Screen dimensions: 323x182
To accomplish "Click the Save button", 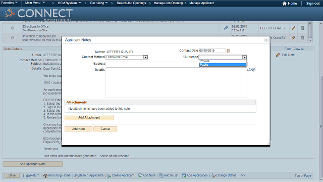I will pos(12,175).
